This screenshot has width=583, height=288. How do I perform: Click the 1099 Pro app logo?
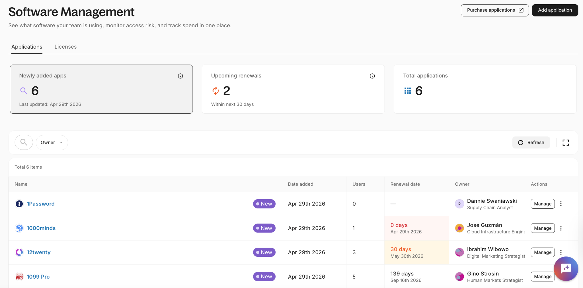[19, 277]
